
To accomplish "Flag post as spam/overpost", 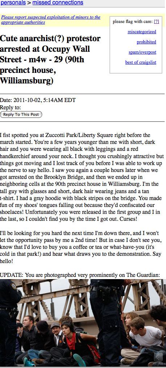I will (142, 52).
